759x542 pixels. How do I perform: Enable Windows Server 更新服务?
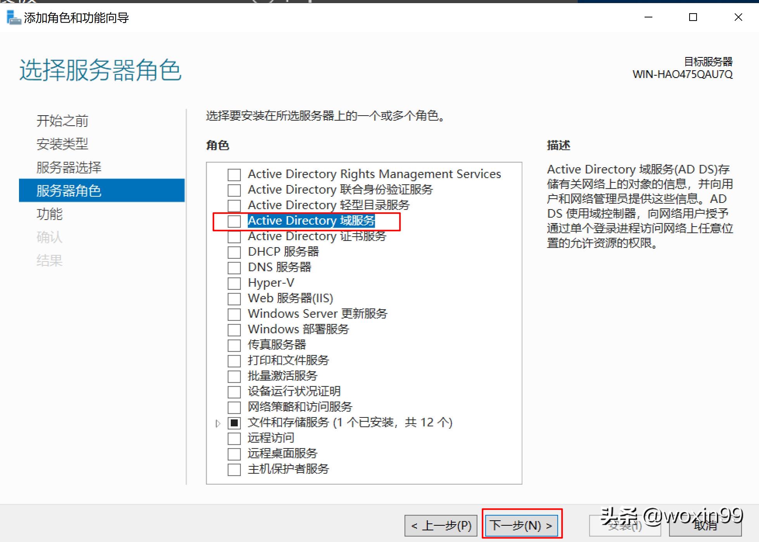point(234,314)
